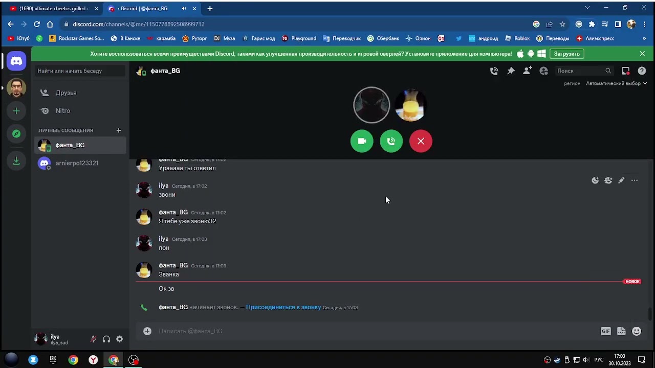The width and height of the screenshot is (655, 368).
Task: Open the Rockstar Games bookmark
Action: click(76, 38)
